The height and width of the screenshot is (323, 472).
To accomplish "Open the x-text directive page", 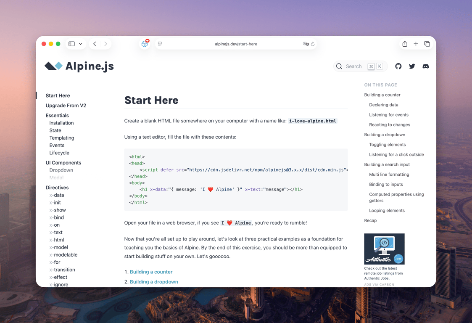I will coord(56,232).
